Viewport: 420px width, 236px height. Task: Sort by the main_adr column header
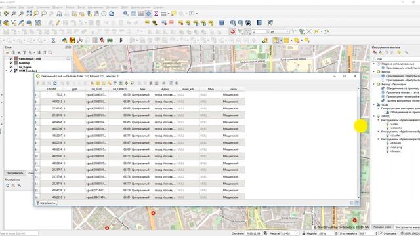(x=188, y=89)
